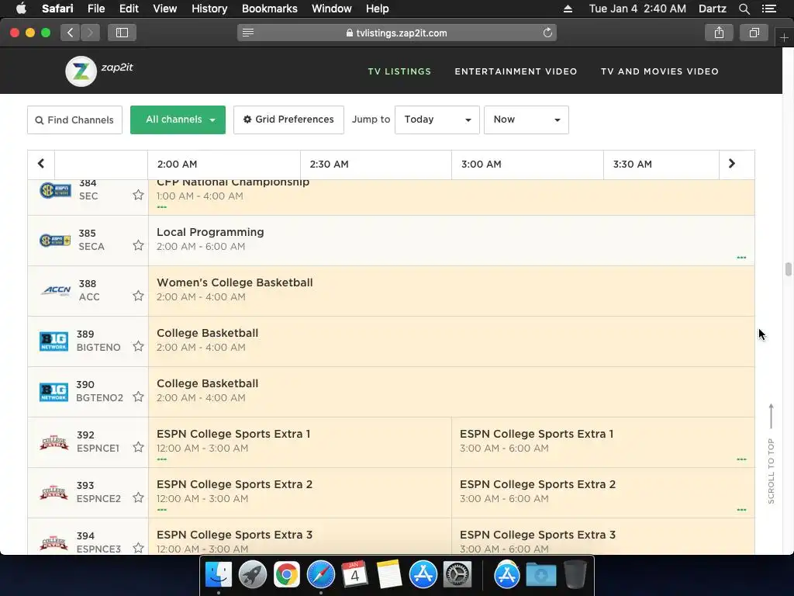This screenshot has width=794, height=596.
Task: Toggle Safari sidebar button
Action: click(122, 33)
